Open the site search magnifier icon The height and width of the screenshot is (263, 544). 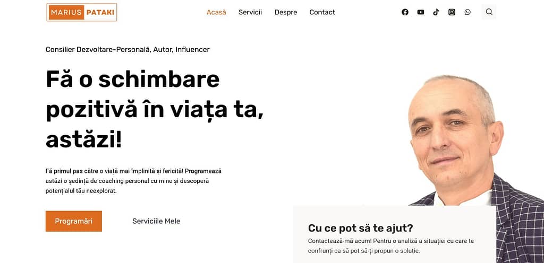489,12
